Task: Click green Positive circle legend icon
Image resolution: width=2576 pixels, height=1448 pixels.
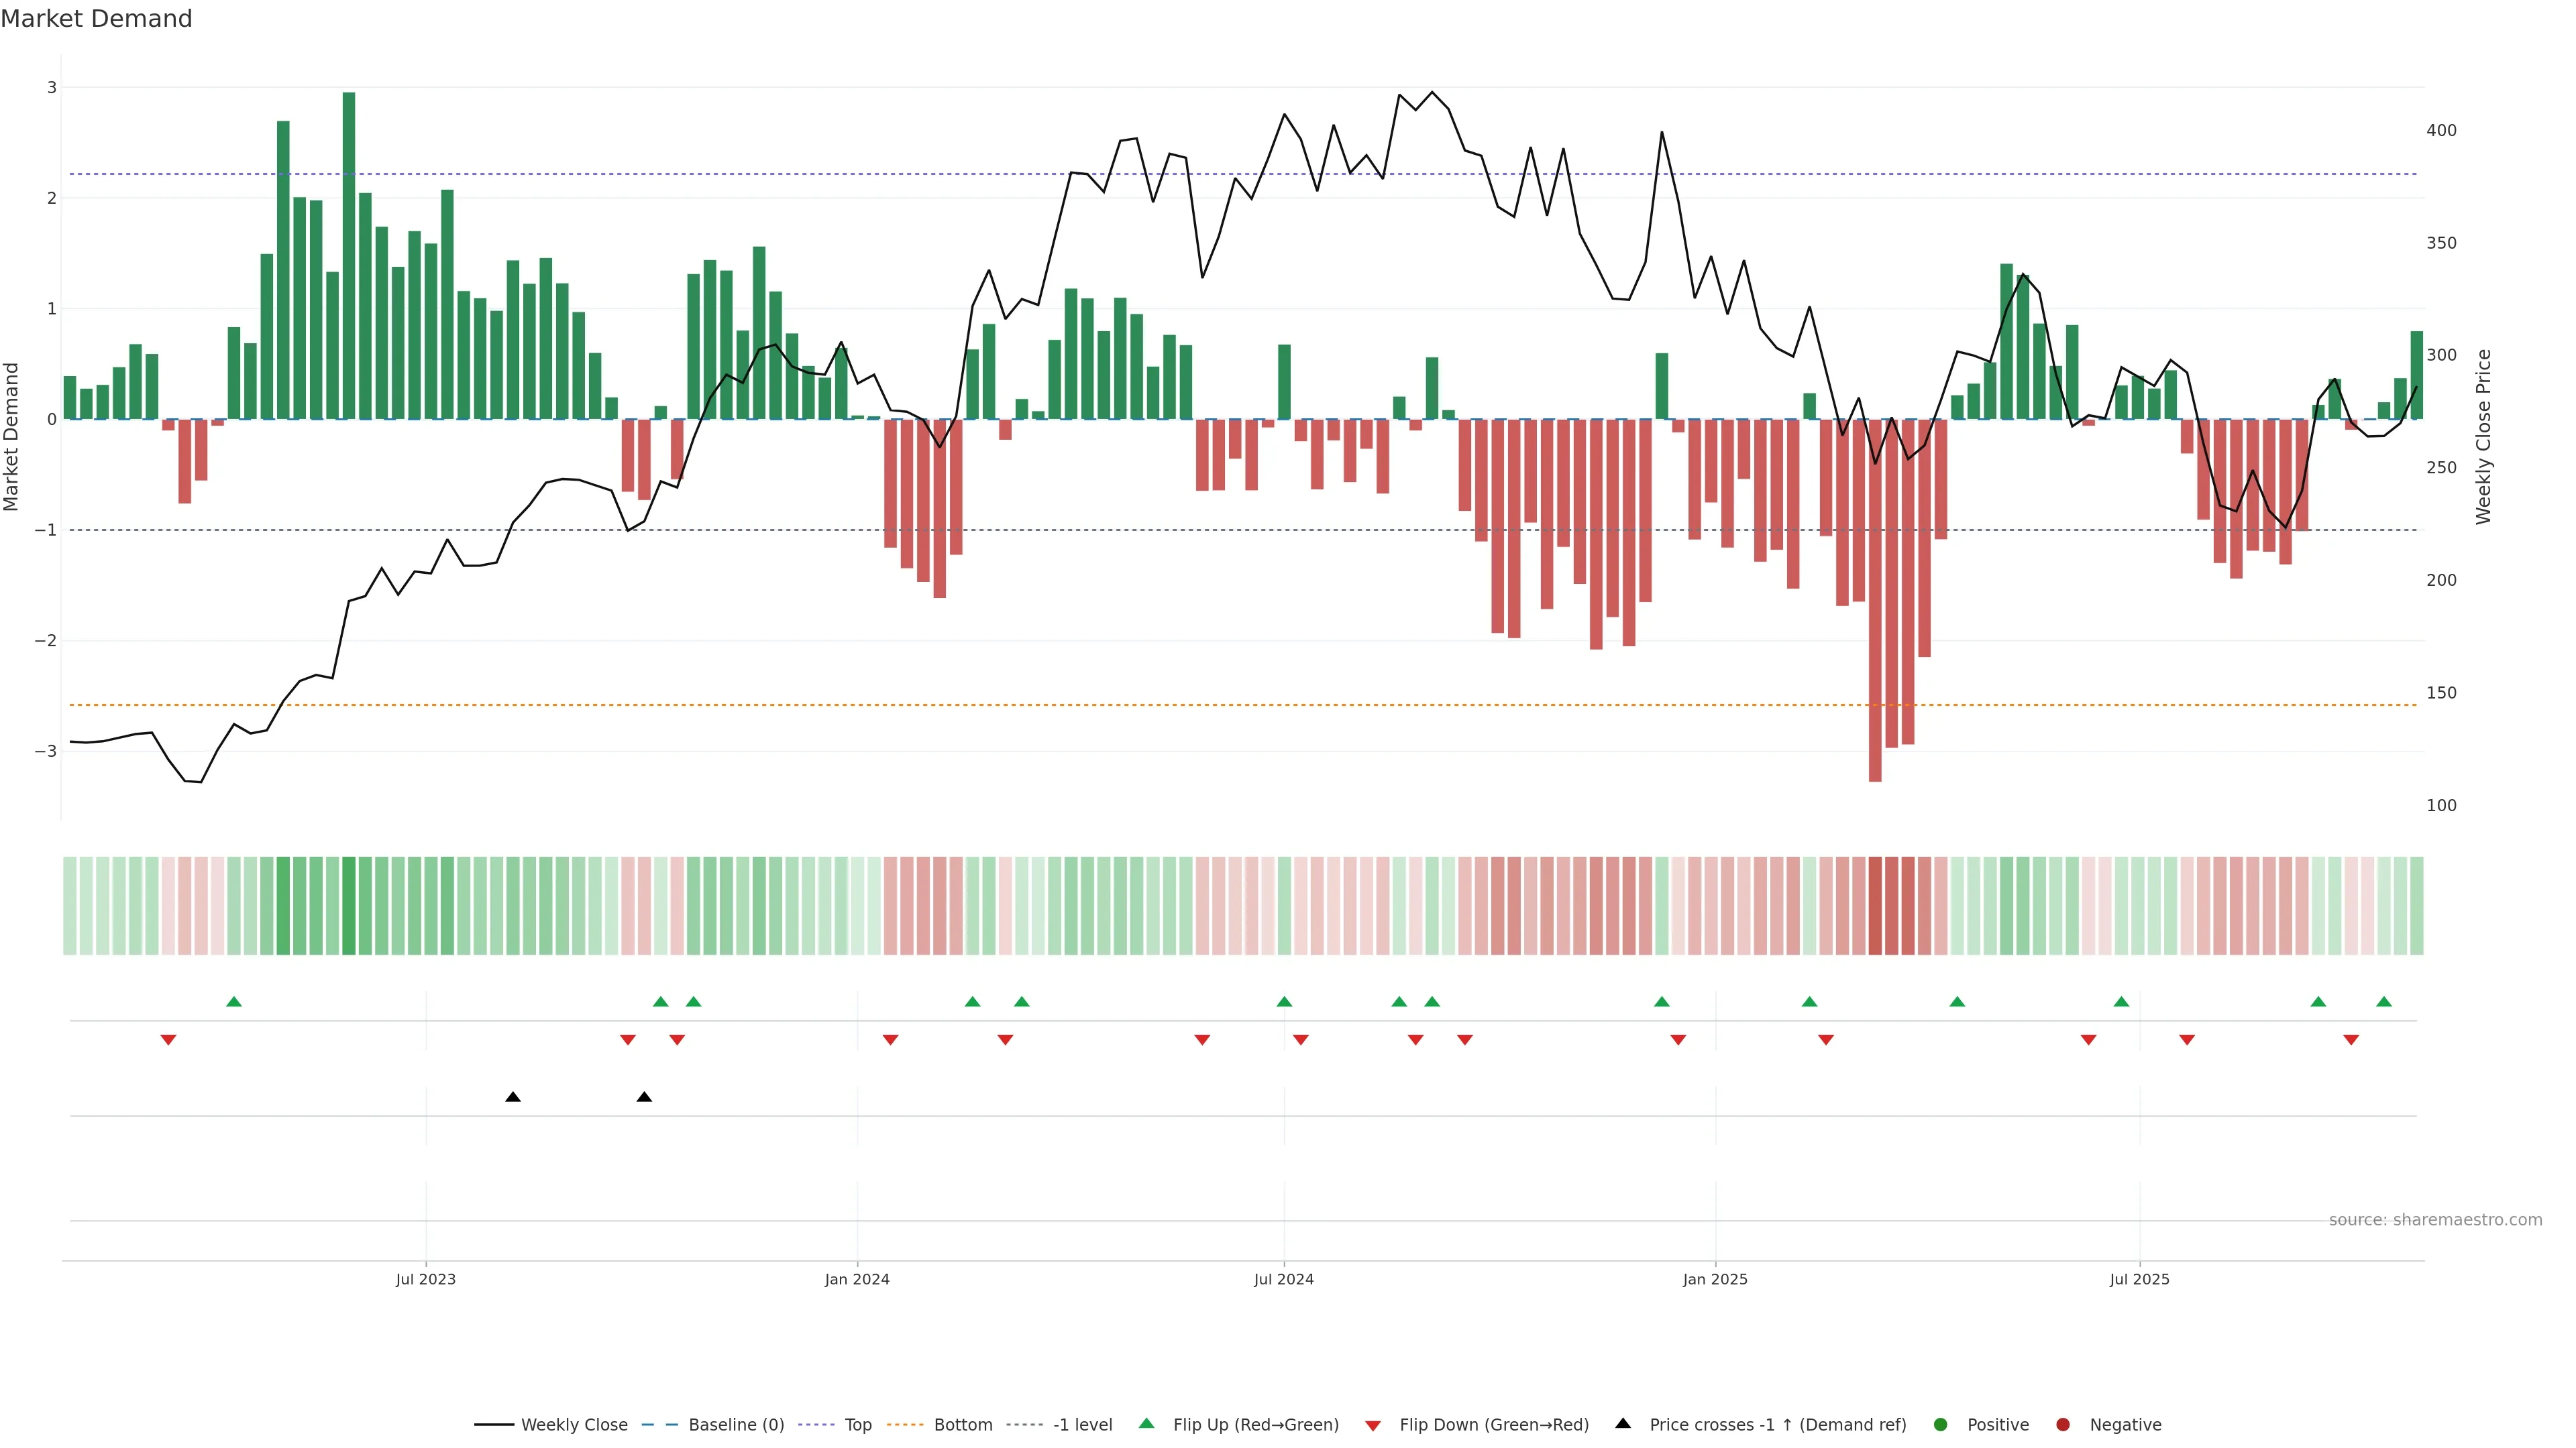Action: pos(1941,1425)
